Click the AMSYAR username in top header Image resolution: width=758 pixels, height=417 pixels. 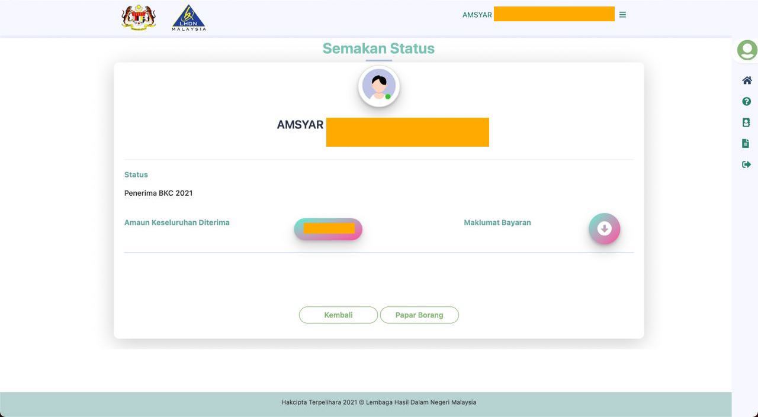point(477,15)
